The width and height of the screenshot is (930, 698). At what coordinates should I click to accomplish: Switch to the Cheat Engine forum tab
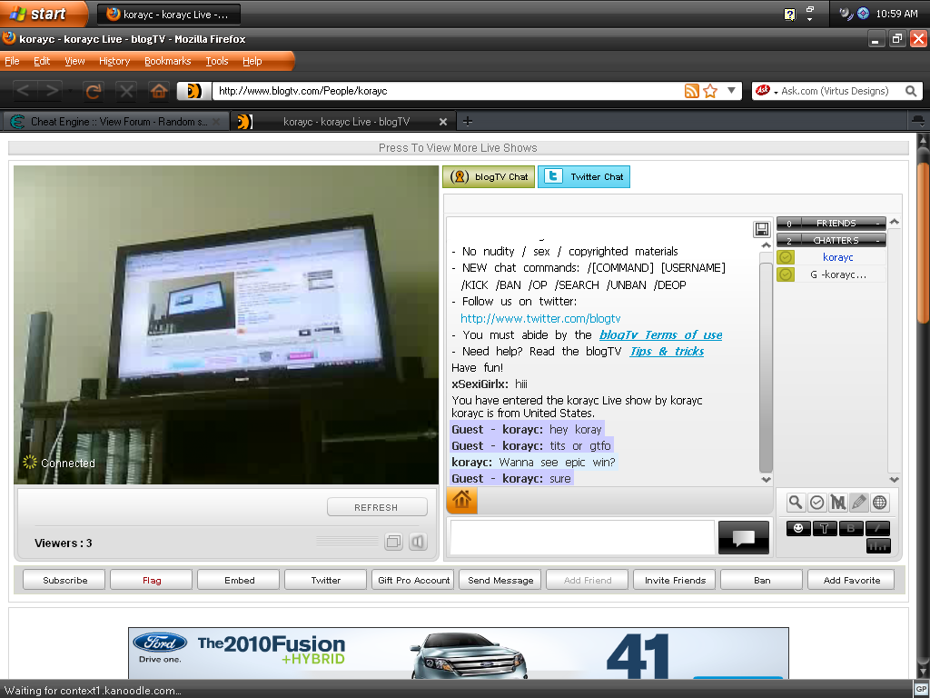pyautogui.click(x=116, y=122)
